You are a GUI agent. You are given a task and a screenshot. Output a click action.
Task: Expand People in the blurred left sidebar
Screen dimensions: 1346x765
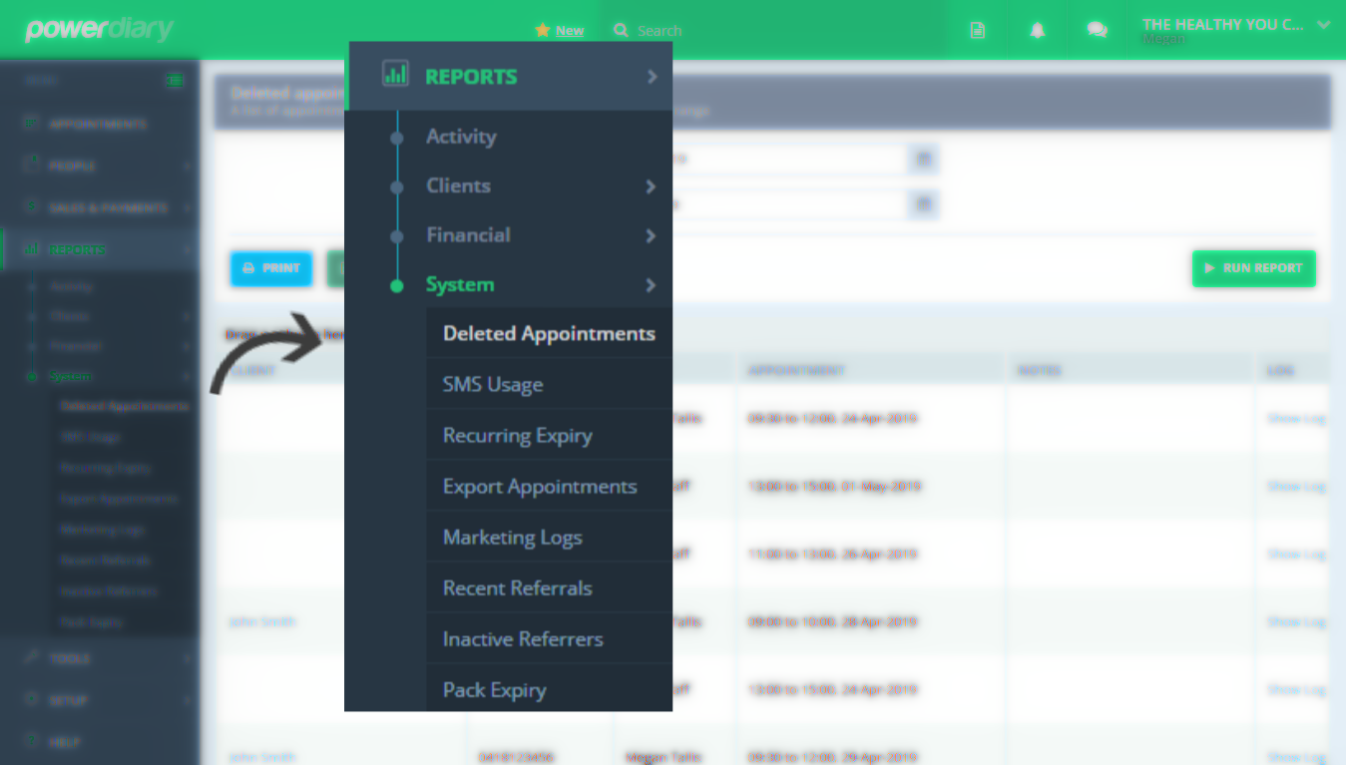pyautogui.click(x=98, y=166)
